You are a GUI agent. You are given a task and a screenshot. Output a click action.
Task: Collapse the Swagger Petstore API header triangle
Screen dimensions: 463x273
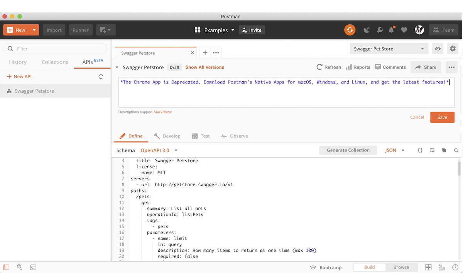coord(117,67)
